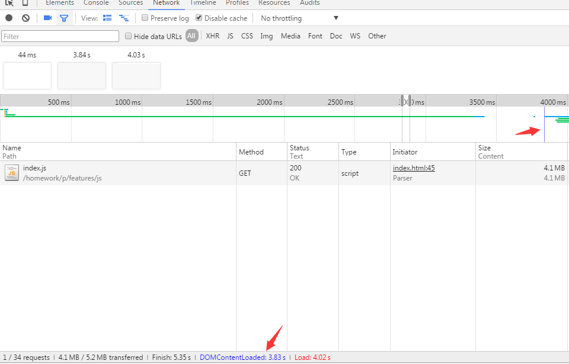
Task: Toggle the overview waterfall view icon
Action: [123, 18]
